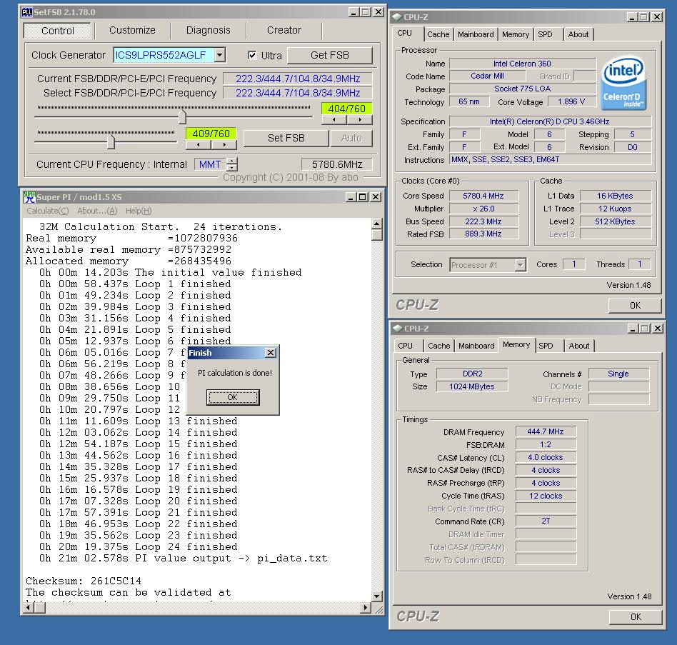Click the Core Voltage 1.896 V value
677x645 pixels.
[571, 102]
